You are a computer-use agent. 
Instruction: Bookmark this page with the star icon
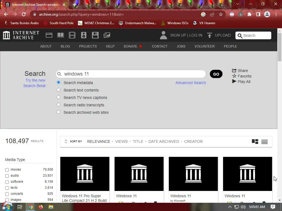coord(221,14)
